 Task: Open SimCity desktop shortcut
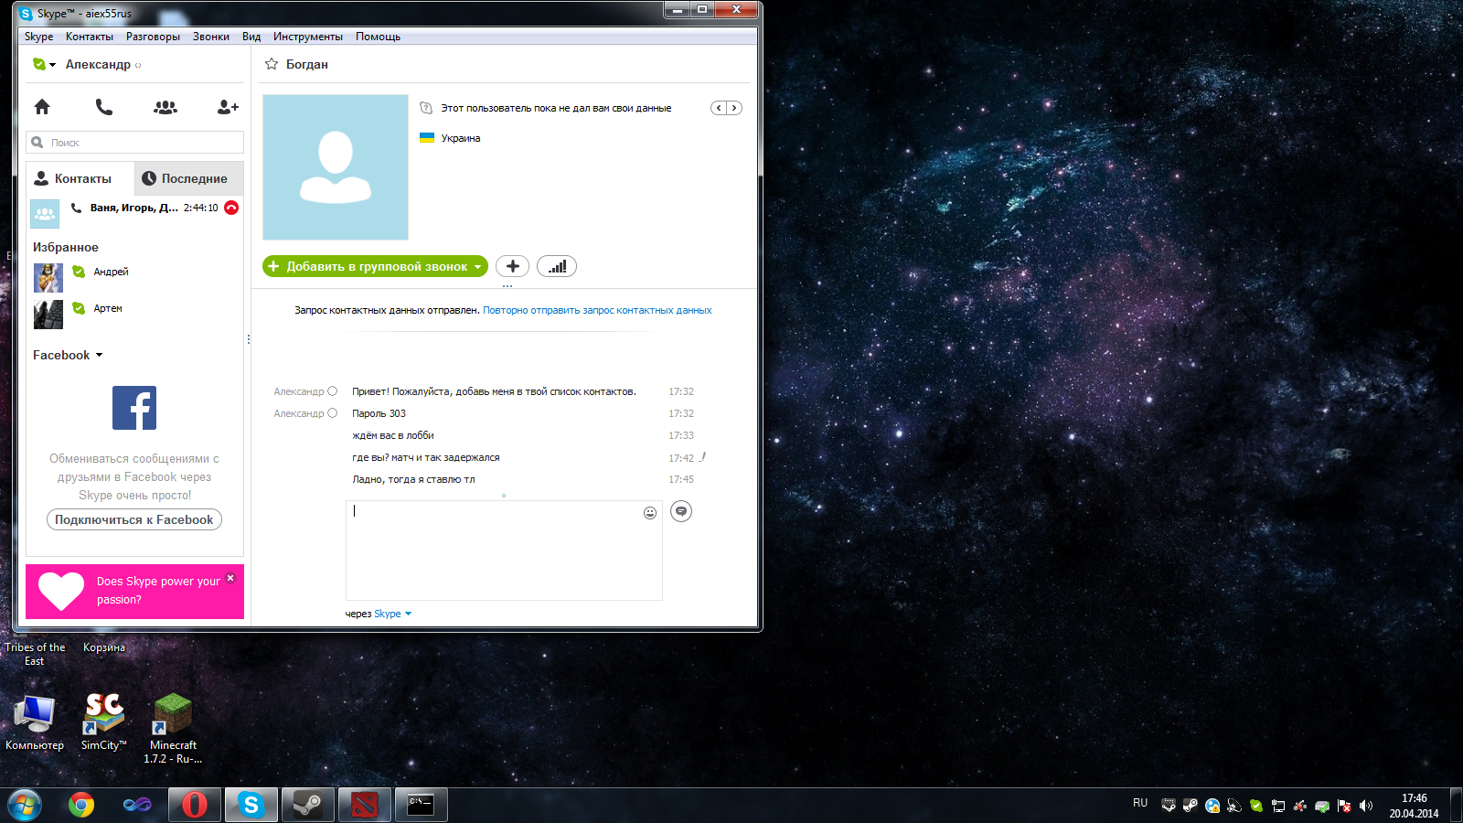click(x=103, y=721)
